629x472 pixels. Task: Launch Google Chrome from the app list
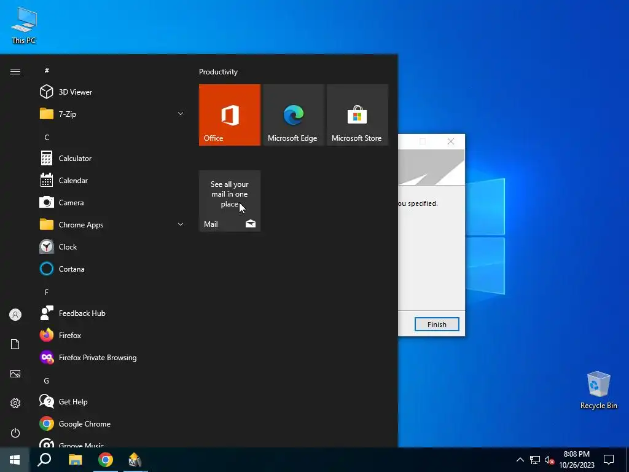pyautogui.click(x=112, y=424)
